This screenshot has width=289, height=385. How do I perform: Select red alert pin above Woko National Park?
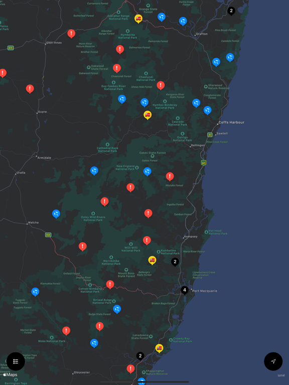66,331
